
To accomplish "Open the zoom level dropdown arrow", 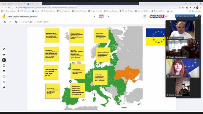I will 19,22.
